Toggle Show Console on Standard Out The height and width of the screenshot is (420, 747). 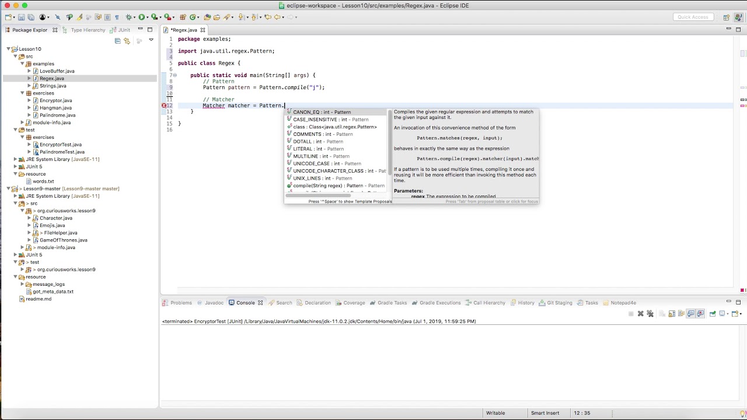pos(690,314)
